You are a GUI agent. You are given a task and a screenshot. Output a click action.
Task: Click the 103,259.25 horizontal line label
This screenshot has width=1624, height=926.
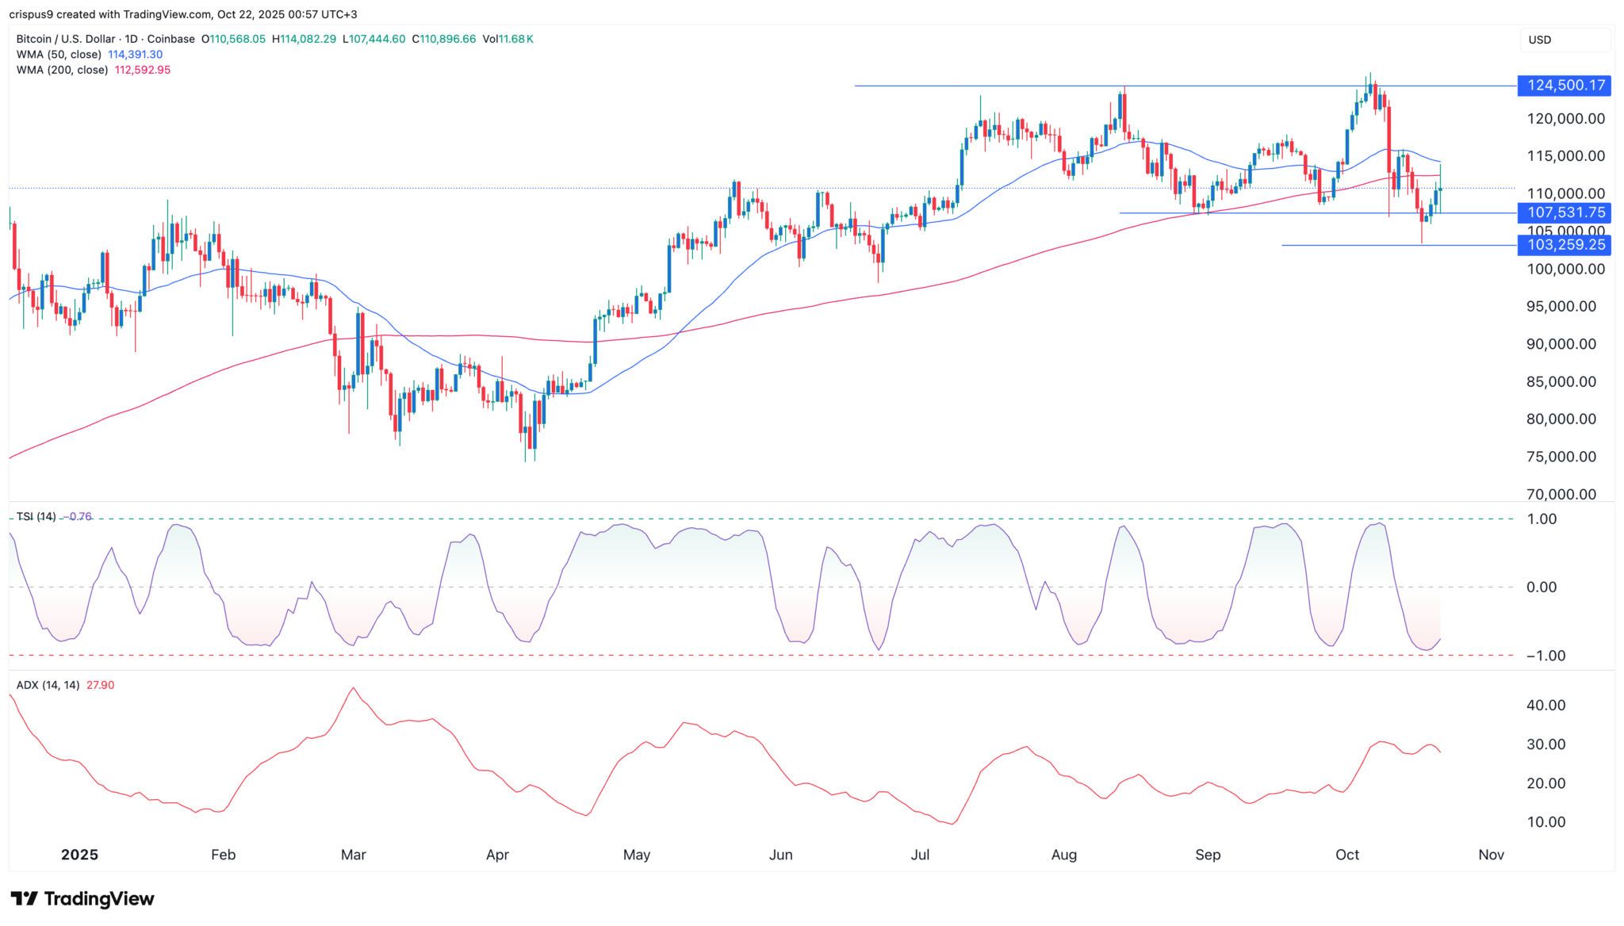(x=1563, y=245)
